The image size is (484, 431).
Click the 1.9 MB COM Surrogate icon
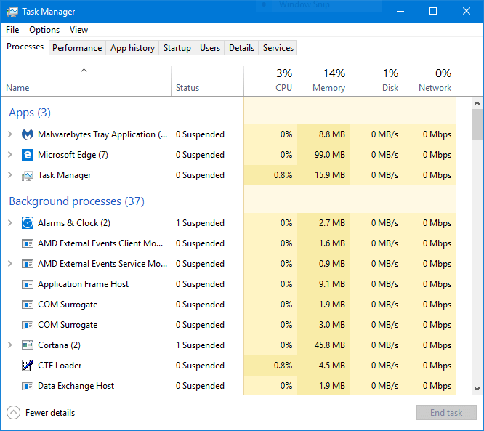click(x=28, y=305)
